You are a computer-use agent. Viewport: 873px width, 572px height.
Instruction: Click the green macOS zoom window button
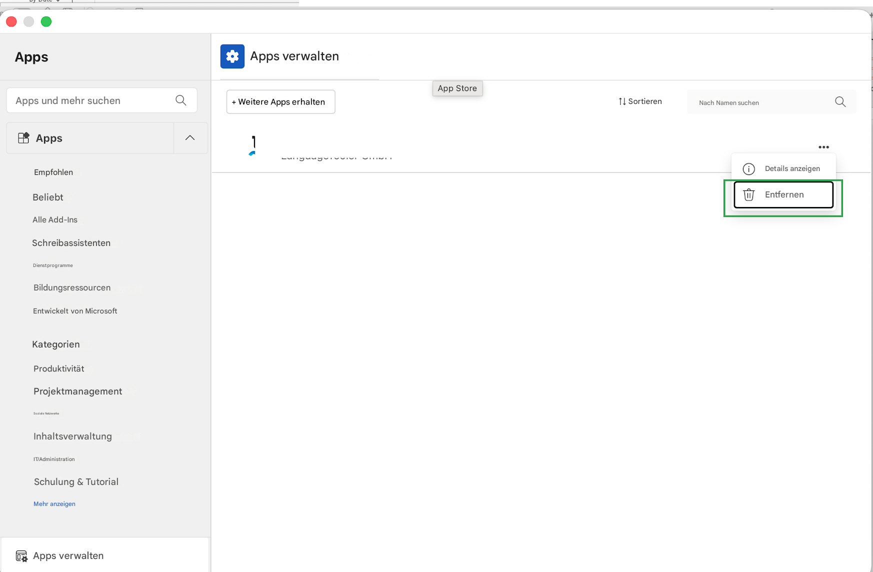coord(46,21)
